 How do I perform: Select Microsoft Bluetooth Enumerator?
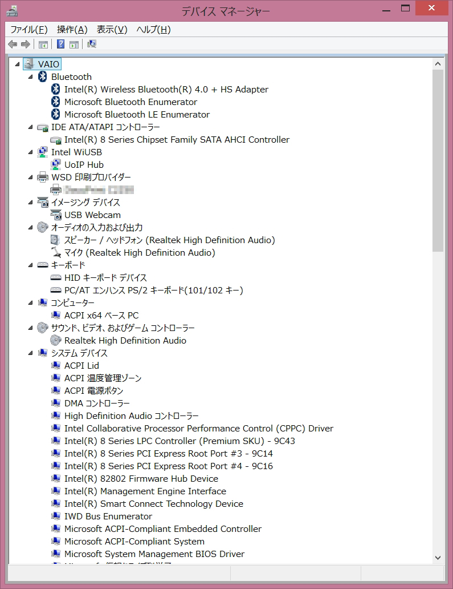coord(130,102)
